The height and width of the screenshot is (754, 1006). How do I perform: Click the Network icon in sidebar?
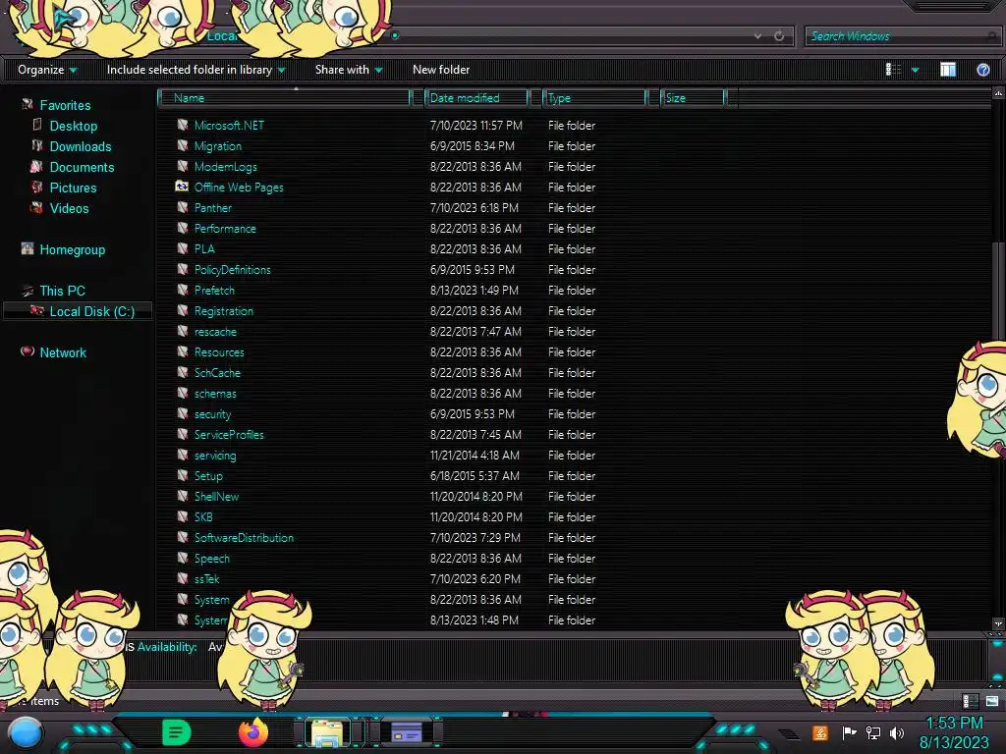27,351
